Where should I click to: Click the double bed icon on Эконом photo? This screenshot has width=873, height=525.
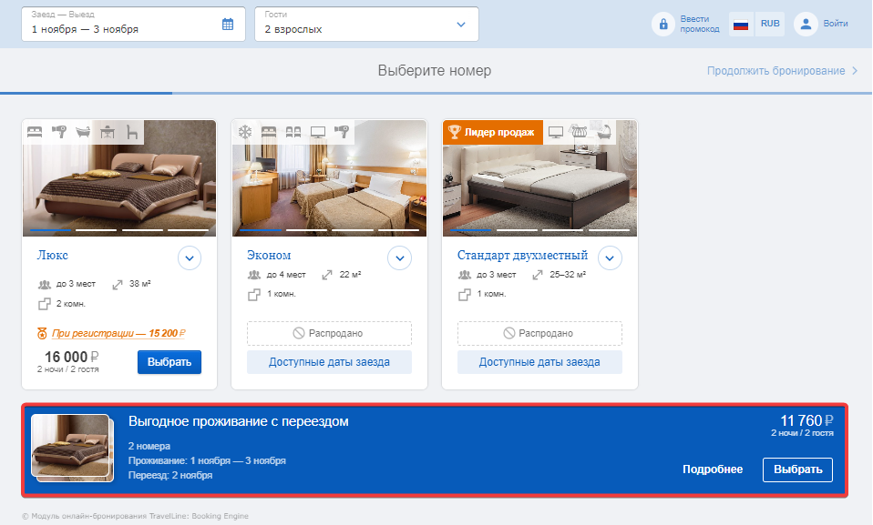click(x=269, y=132)
